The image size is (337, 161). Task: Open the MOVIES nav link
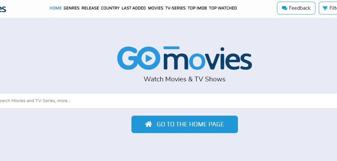pos(155,8)
